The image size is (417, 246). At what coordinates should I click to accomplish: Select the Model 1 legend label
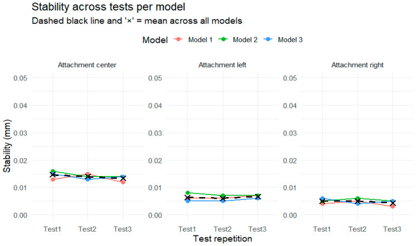click(x=200, y=40)
